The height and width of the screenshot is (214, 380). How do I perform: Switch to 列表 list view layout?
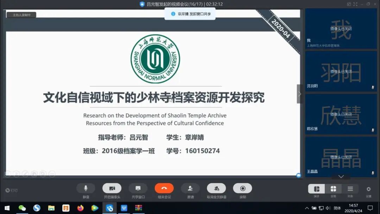[x=350, y=189]
